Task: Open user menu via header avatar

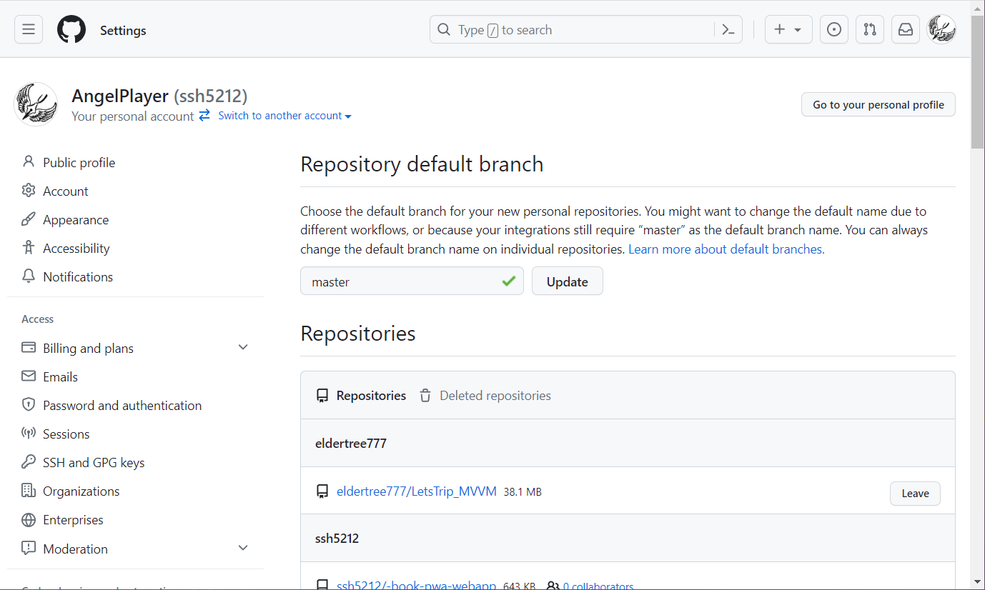Action: point(941,30)
